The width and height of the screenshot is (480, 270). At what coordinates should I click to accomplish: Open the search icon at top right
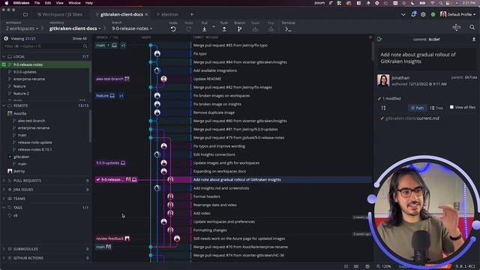(472, 28)
